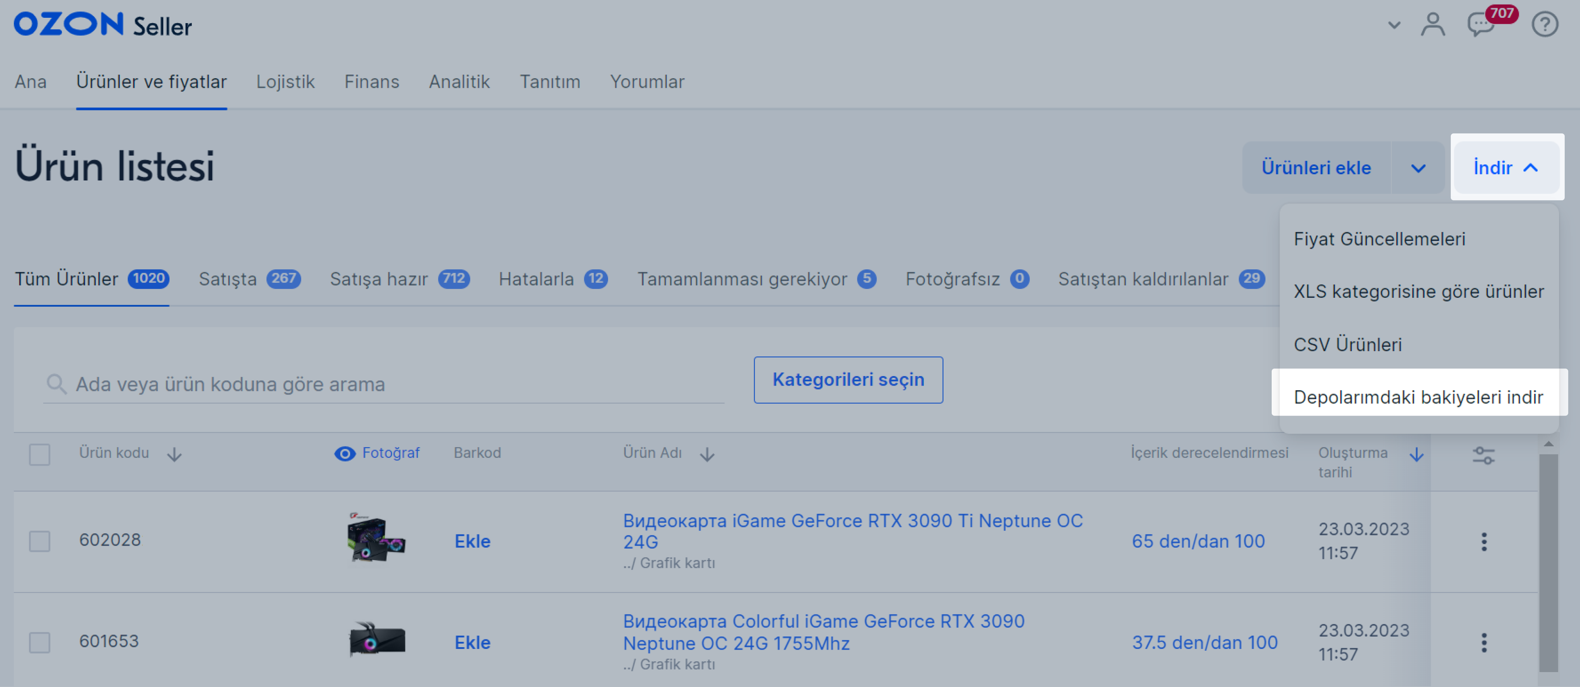
Task: Add barcode via Ekle for 602028
Action: tap(472, 541)
